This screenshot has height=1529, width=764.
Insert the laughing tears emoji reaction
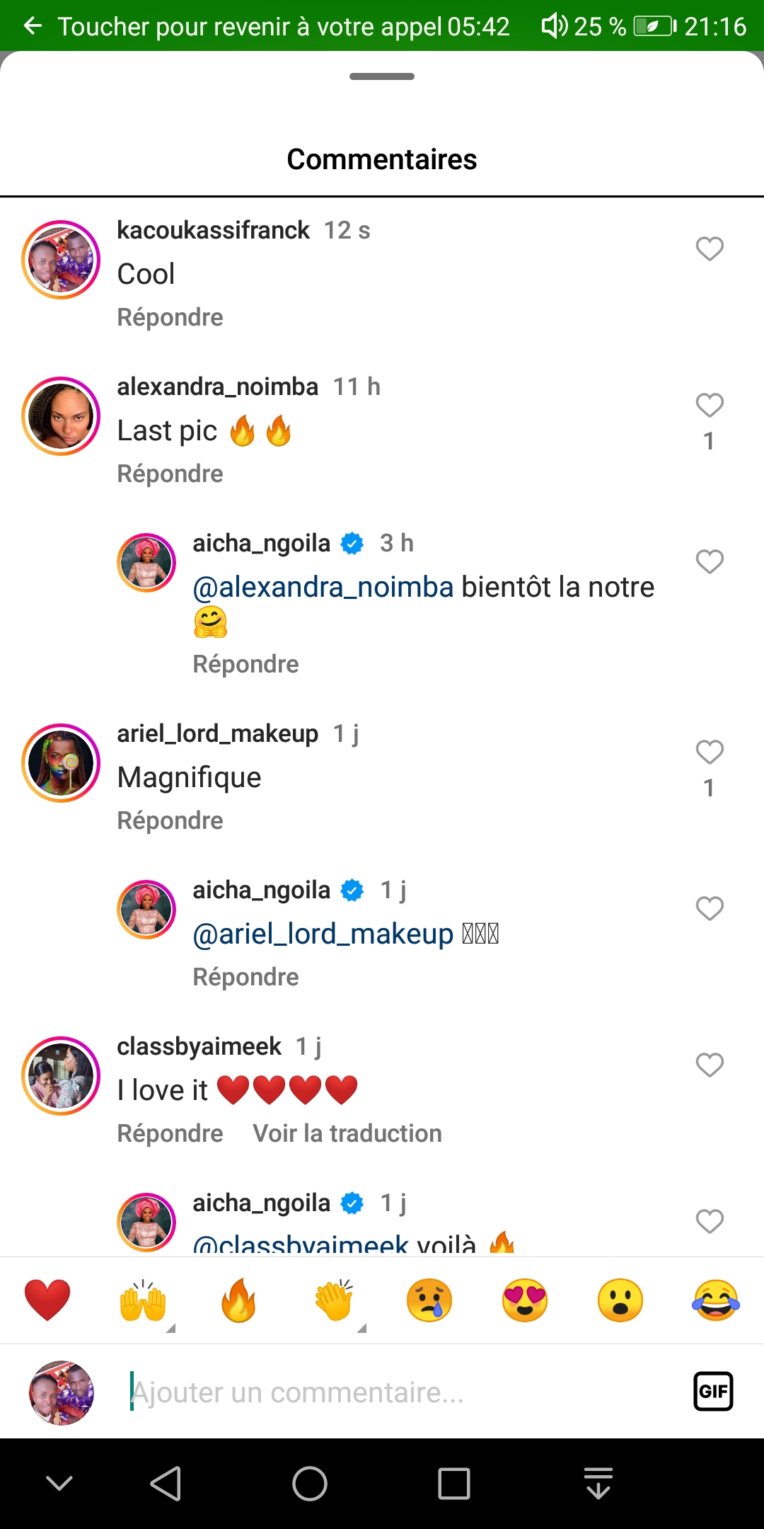pos(716,1300)
